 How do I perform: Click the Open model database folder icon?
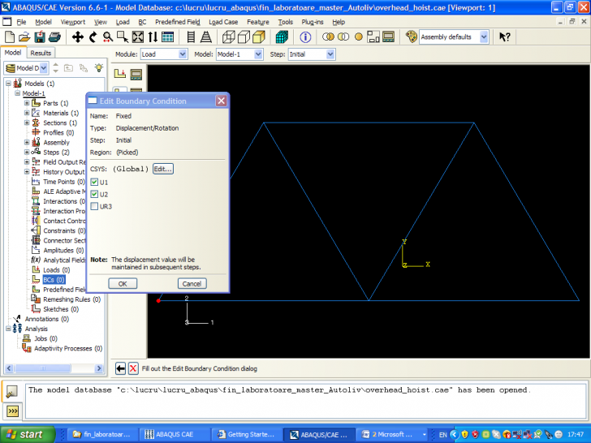tap(24, 37)
